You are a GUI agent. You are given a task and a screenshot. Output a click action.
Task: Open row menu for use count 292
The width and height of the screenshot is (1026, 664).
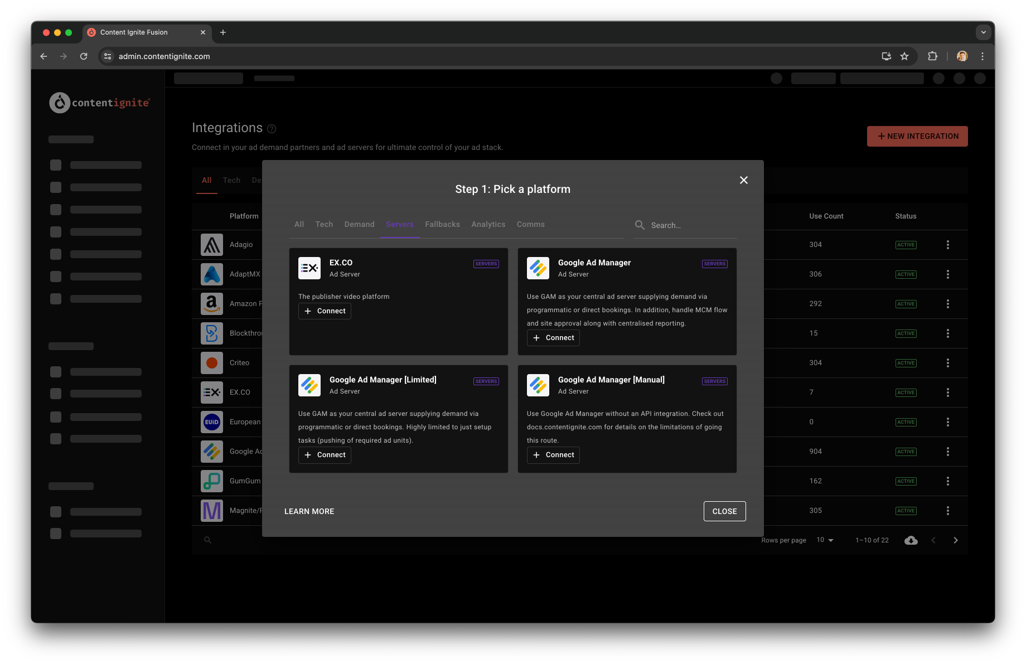pyautogui.click(x=948, y=304)
